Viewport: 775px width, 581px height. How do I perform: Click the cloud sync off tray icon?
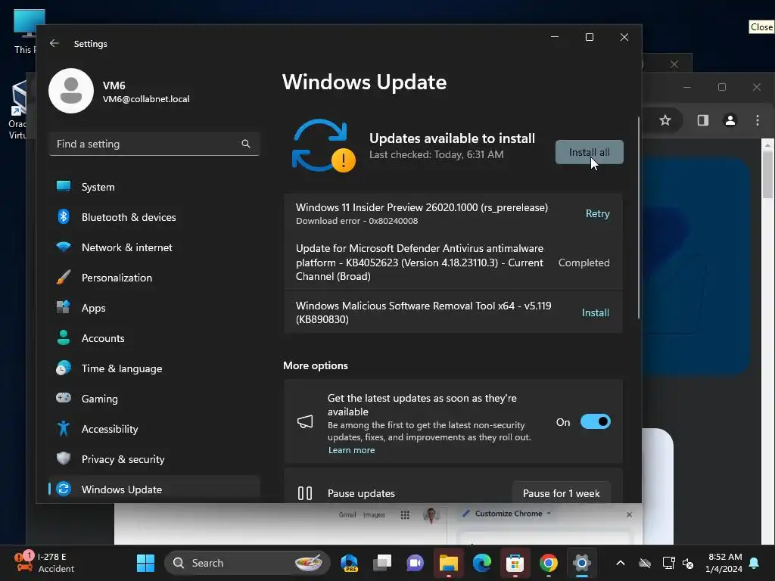click(x=645, y=563)
